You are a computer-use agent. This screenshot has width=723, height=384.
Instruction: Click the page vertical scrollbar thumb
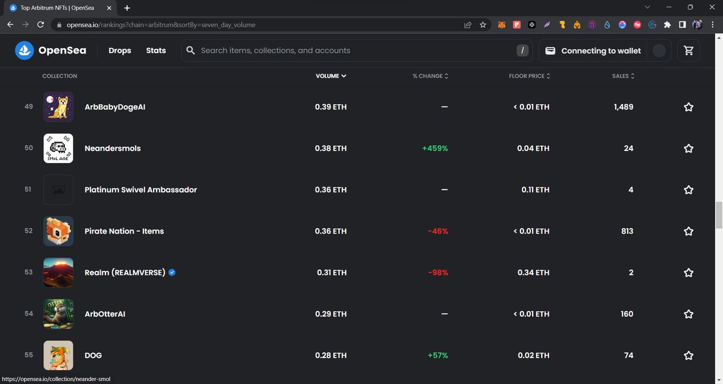click(x=718, y=216)
